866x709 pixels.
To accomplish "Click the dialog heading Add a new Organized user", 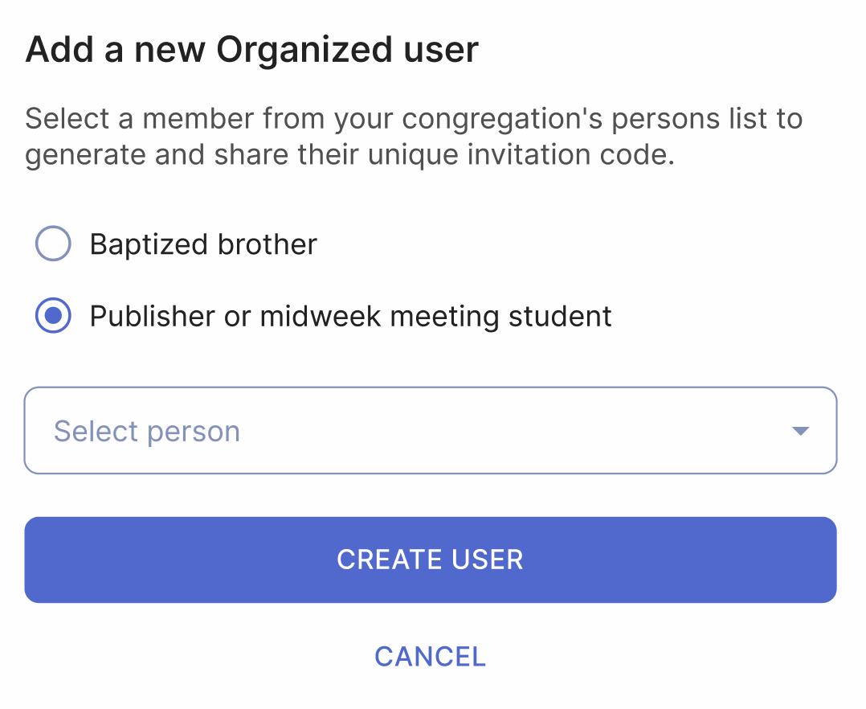I will [251, 48].
